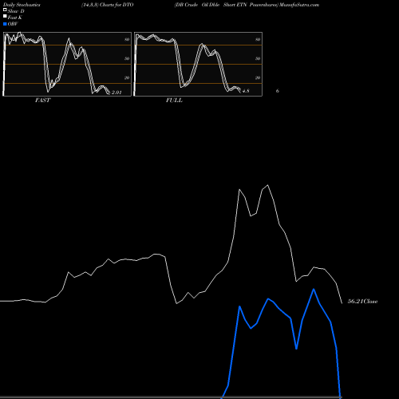The image size is (399, 399).
Task: Click the 80 axis label in the FULL chart
Action: [x=258, y=39]
